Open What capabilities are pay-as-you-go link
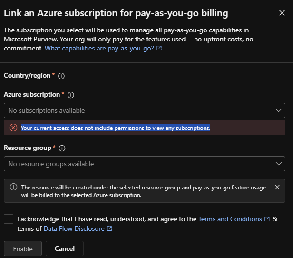 click(x=99, y=48)
